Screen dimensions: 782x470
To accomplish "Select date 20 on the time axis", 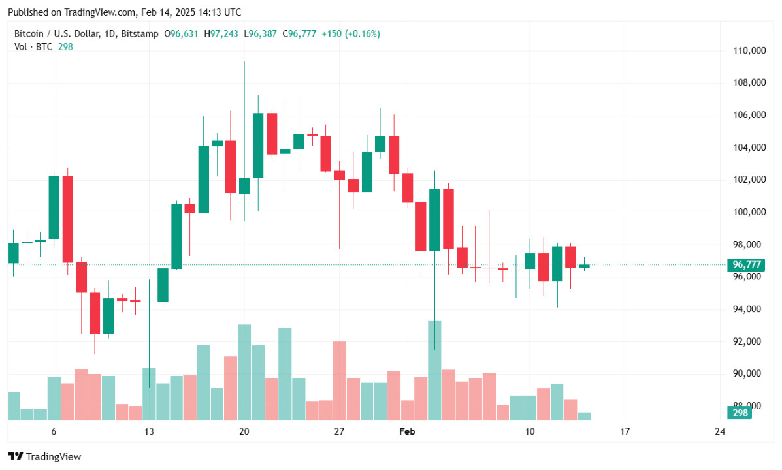I will pyautogui.click(x=244, y=431).
